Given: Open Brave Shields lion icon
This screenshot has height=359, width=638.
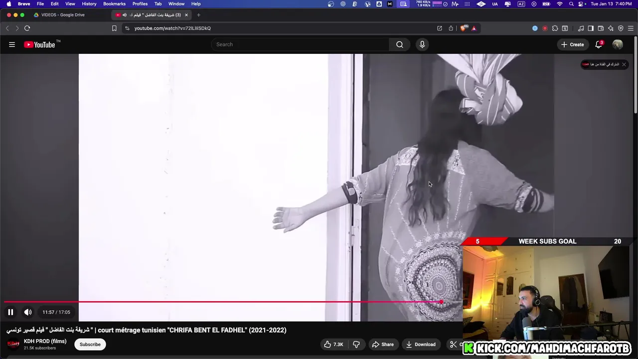Looking at the screenshot, I should tap(463, 28).
